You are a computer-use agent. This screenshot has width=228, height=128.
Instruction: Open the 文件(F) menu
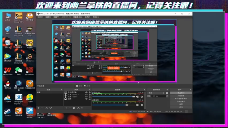tap(40, 17)
